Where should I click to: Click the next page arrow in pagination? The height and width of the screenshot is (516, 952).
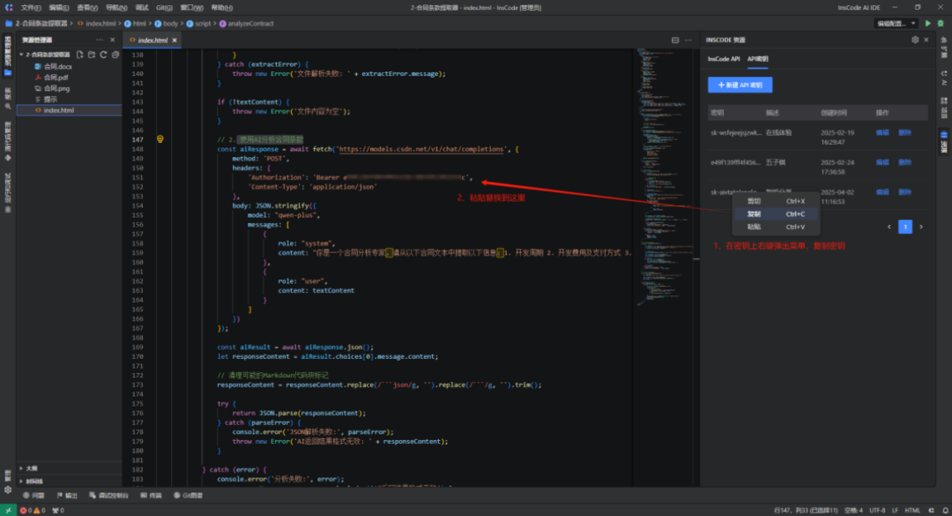[921, 227]
